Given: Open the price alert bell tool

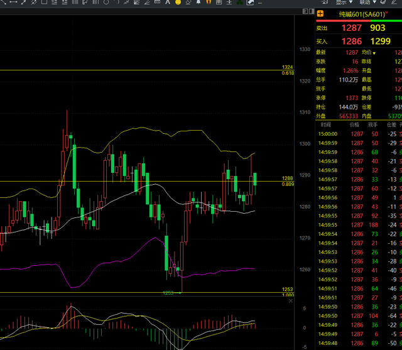Looking at the screenshot, I should point(198,2).
